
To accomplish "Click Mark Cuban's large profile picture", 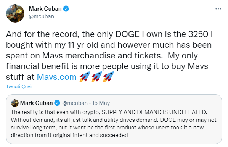I will (15, 13).
